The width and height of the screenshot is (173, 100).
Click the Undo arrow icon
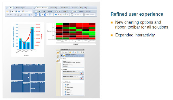pyautogui.click(x=8, y=15)
